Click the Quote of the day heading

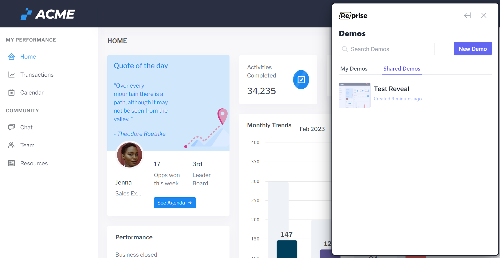tap(141, 66)
